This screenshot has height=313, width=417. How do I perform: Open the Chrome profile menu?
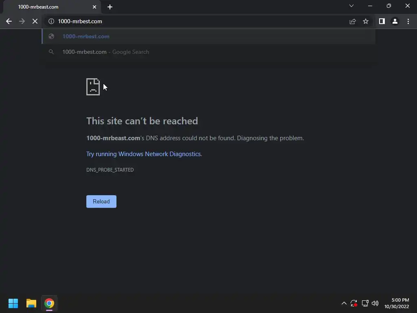tap(395, 21)
